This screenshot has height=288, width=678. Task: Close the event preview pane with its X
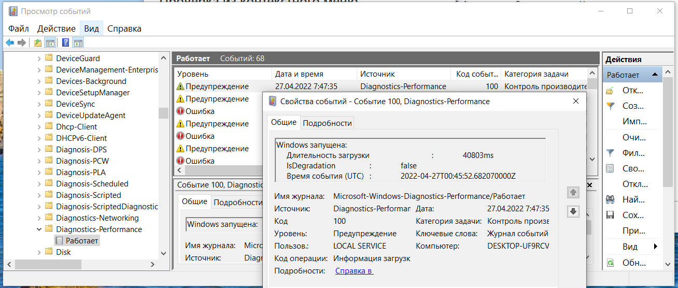point(589,184)
